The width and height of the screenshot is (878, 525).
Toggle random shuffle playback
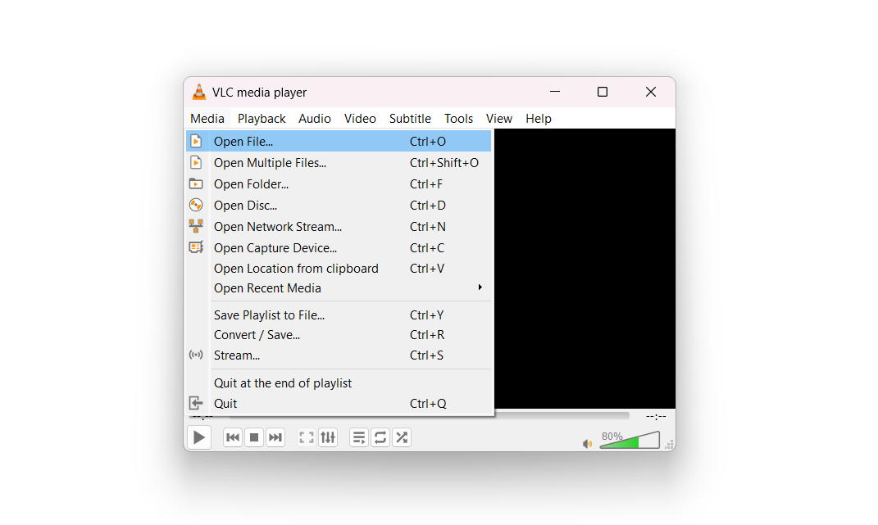(402, 437)
